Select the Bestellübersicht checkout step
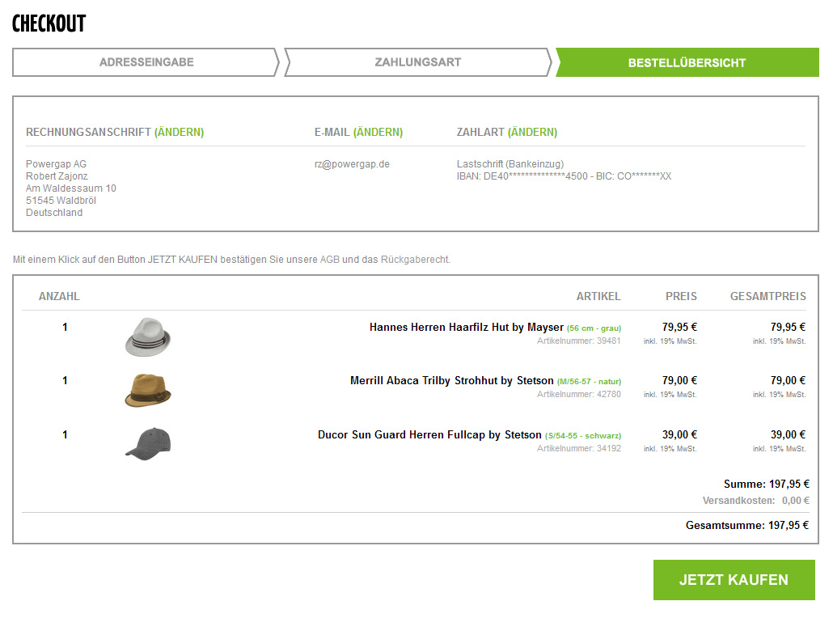 pyautogui.click(x=687, y=63)
